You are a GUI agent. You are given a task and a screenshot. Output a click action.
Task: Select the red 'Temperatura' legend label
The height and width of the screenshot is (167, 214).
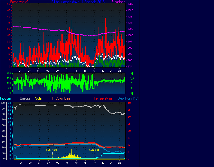coord(103,98)
